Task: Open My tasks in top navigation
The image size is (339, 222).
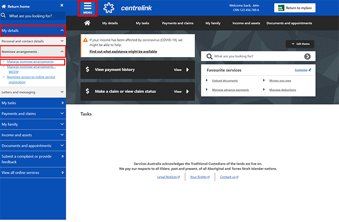Action: pyautogui.click(x=142, y=23)
